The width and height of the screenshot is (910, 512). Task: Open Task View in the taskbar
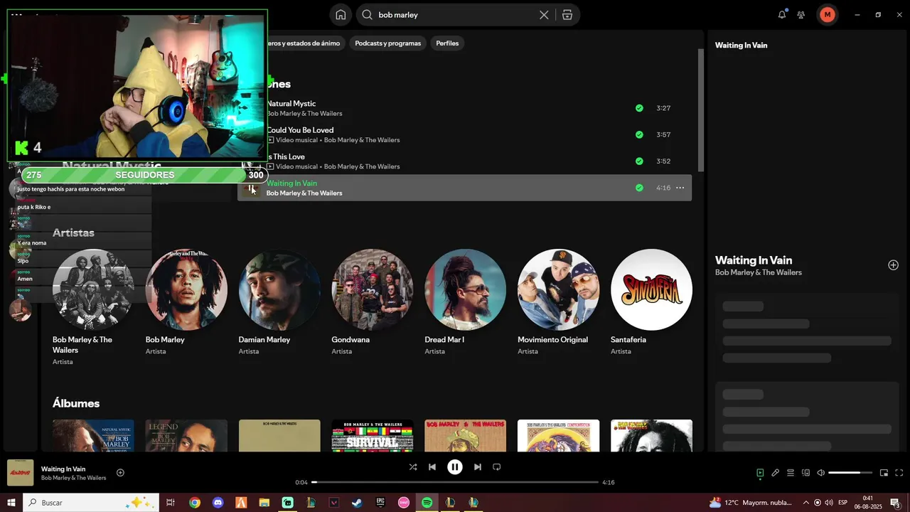click(171, 503)
